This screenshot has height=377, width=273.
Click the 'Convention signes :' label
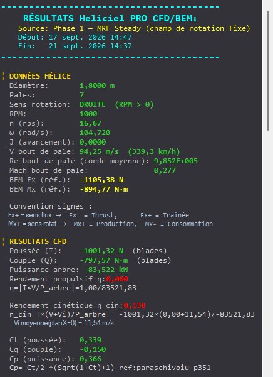(x=51, y=206)
